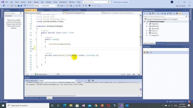This screenshot has height=108, width=193.
Task: Toggle auto-hide pin on Output panel
Action: click(138, 78)
